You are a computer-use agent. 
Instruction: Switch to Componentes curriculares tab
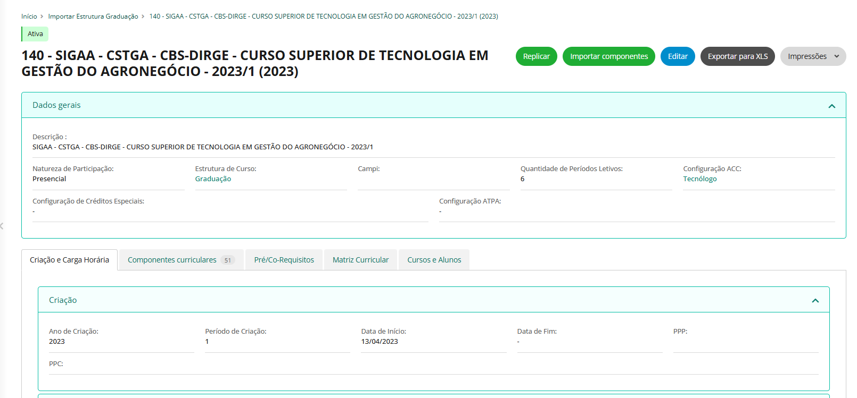point(181,260)
